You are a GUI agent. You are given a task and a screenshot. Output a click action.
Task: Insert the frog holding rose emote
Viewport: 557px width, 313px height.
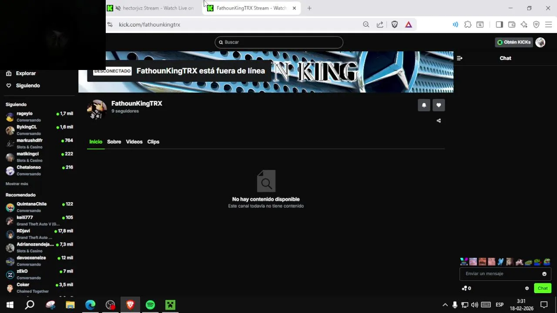537,262
